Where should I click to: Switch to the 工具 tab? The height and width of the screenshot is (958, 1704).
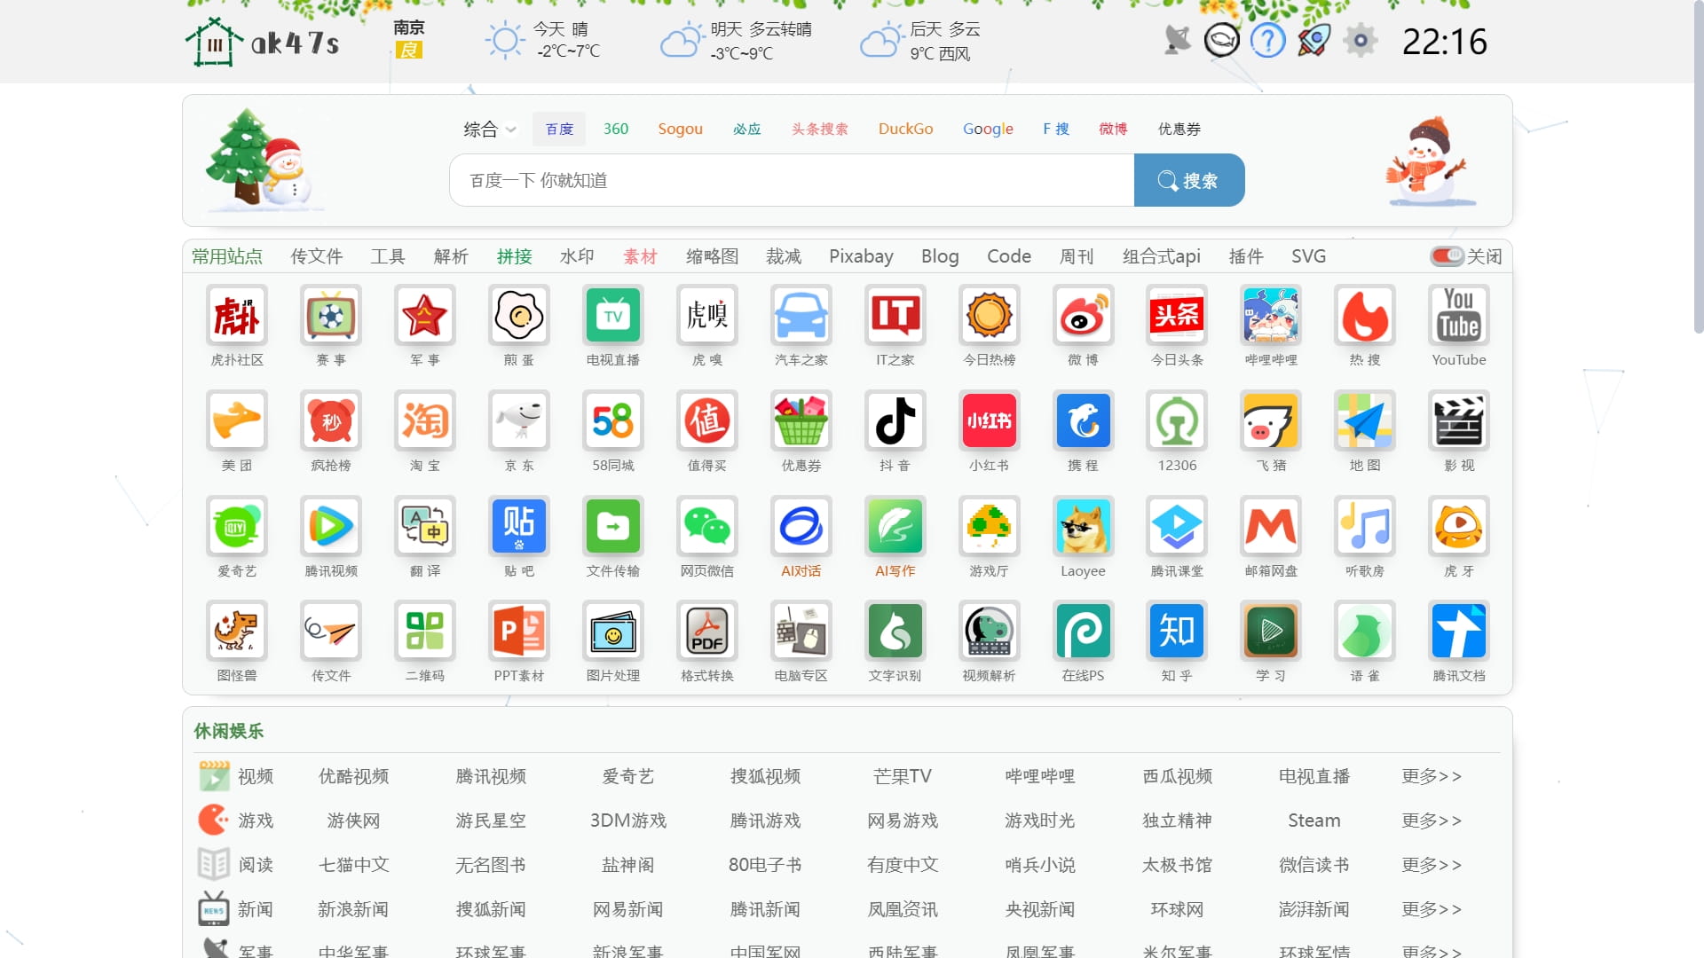(x=388, y=256)
